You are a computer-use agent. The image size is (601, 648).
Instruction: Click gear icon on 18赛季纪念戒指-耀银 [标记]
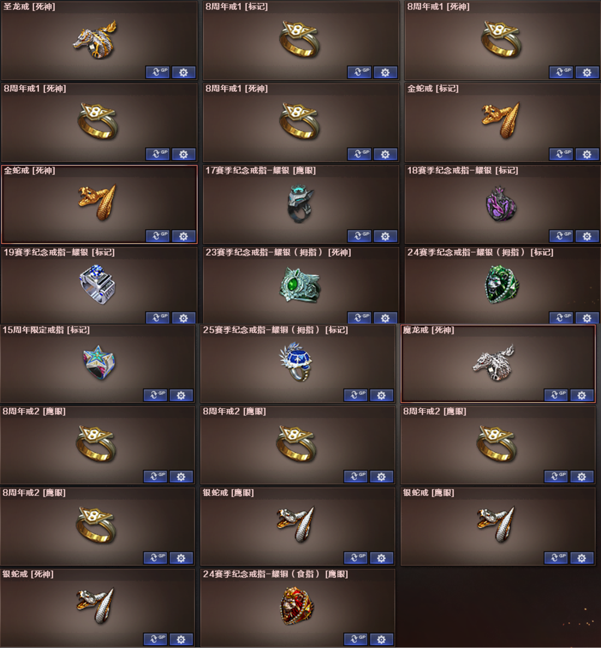[x=587, y=236]
